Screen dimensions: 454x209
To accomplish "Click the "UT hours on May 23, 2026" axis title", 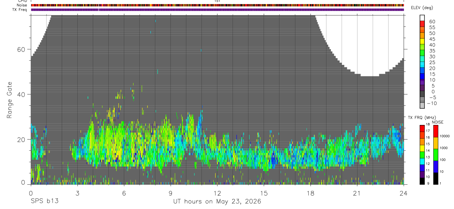I will (x=217, y=202).
